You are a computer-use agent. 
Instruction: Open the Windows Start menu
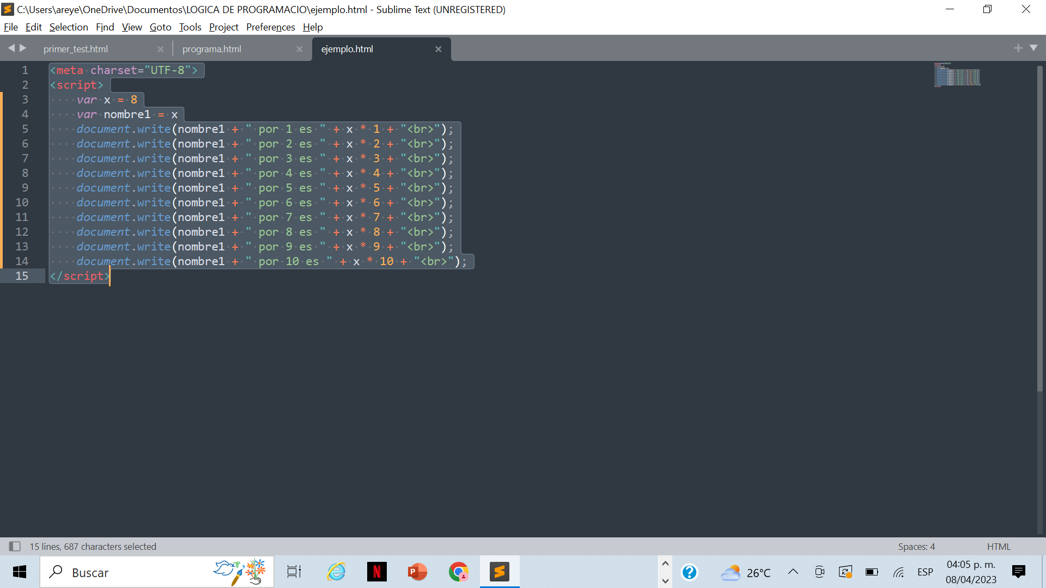click(20, 572)
